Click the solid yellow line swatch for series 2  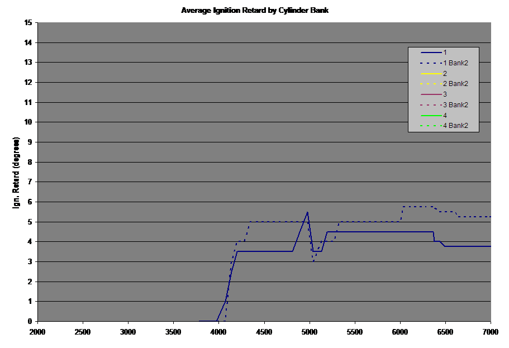[x=430, y=73]
